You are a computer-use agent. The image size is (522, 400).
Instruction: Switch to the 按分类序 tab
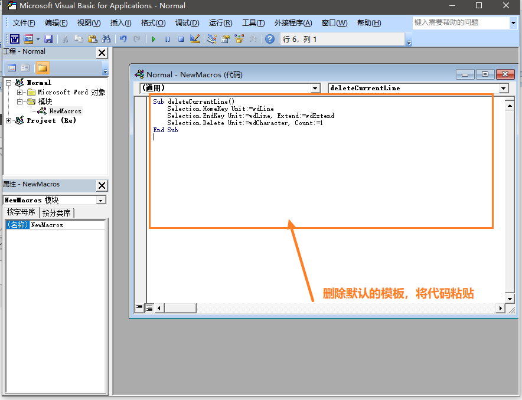[x=57, y=213]
